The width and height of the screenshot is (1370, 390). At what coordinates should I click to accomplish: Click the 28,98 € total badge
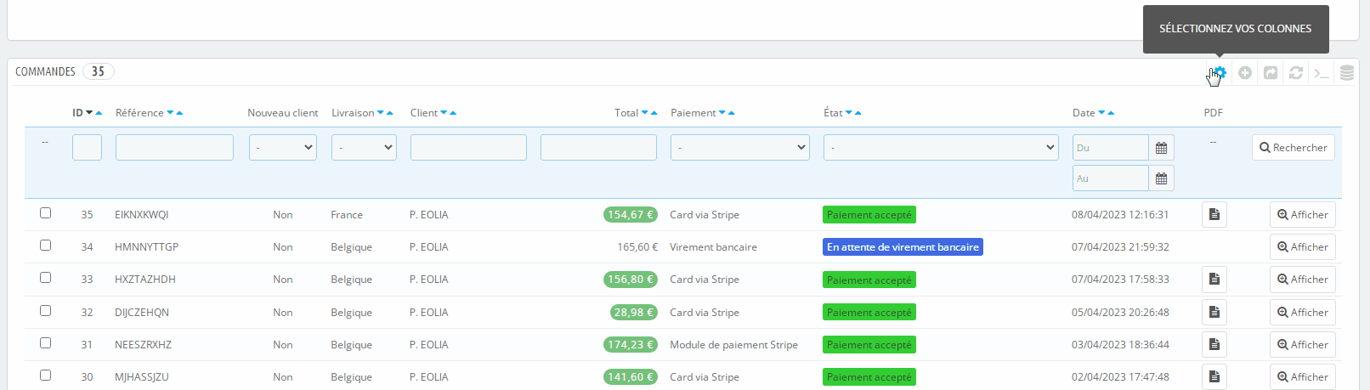click(634, 313)
